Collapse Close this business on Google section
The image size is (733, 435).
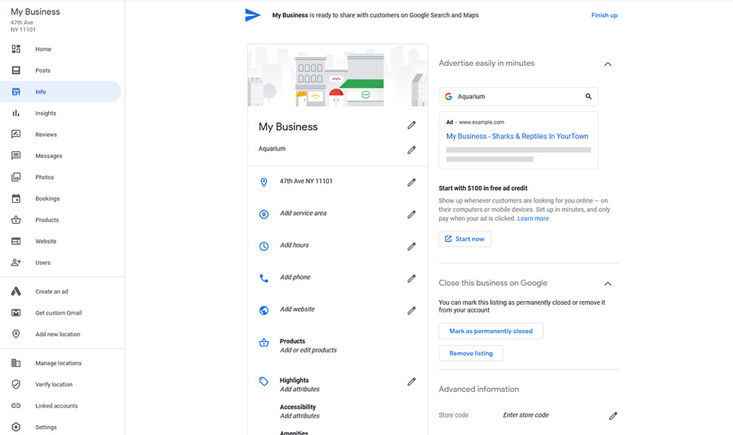[607, 284]
